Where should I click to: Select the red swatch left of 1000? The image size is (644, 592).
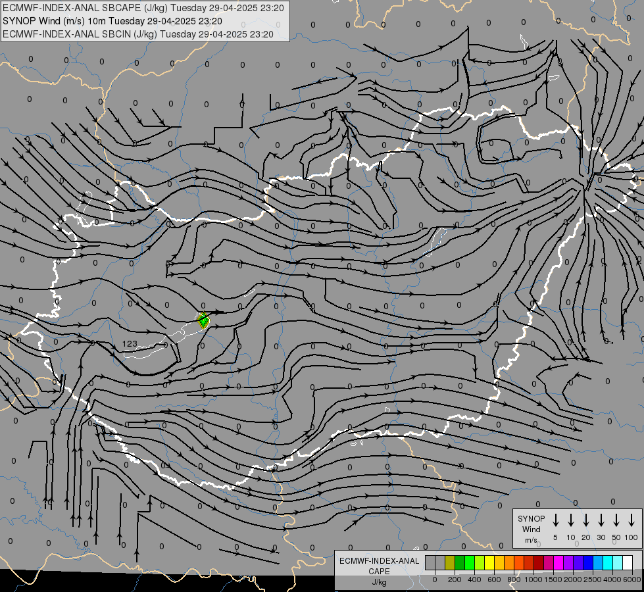coord(529,562)
